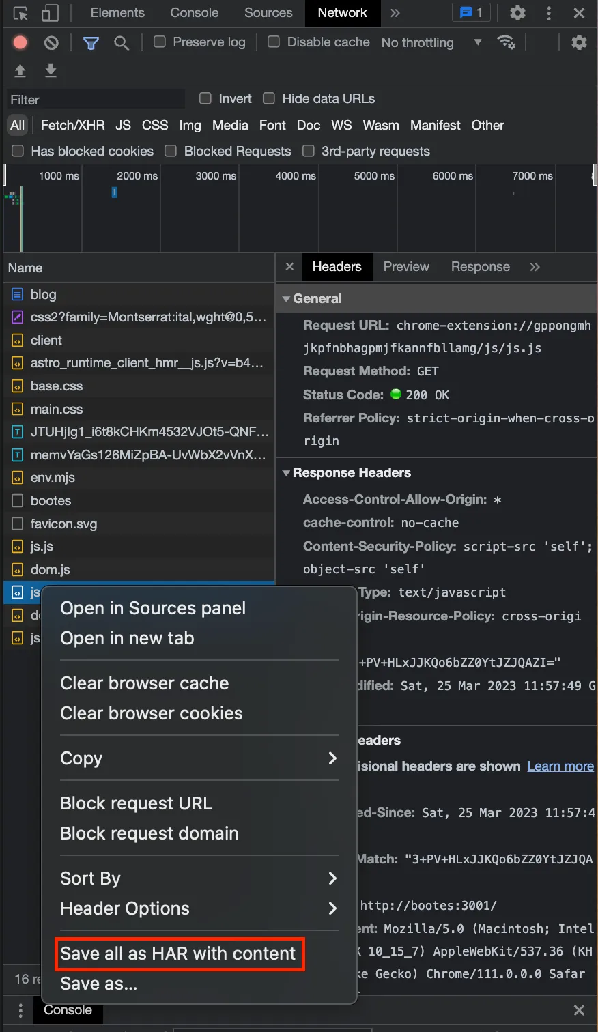Switch to the Elements panel tab
The image size is (598, 1032).
[117, 13]
